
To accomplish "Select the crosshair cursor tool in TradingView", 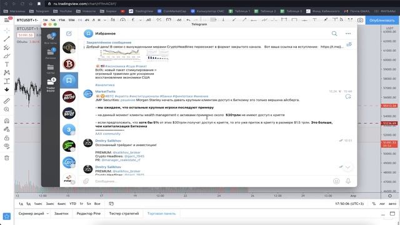I will (7, 31).
